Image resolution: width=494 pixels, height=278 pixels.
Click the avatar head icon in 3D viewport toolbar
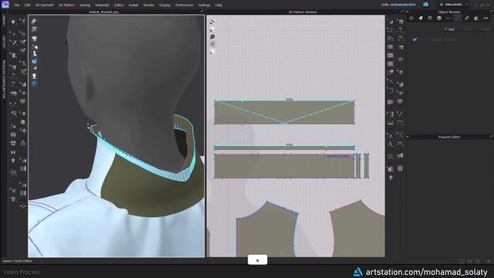pos(34,76)
